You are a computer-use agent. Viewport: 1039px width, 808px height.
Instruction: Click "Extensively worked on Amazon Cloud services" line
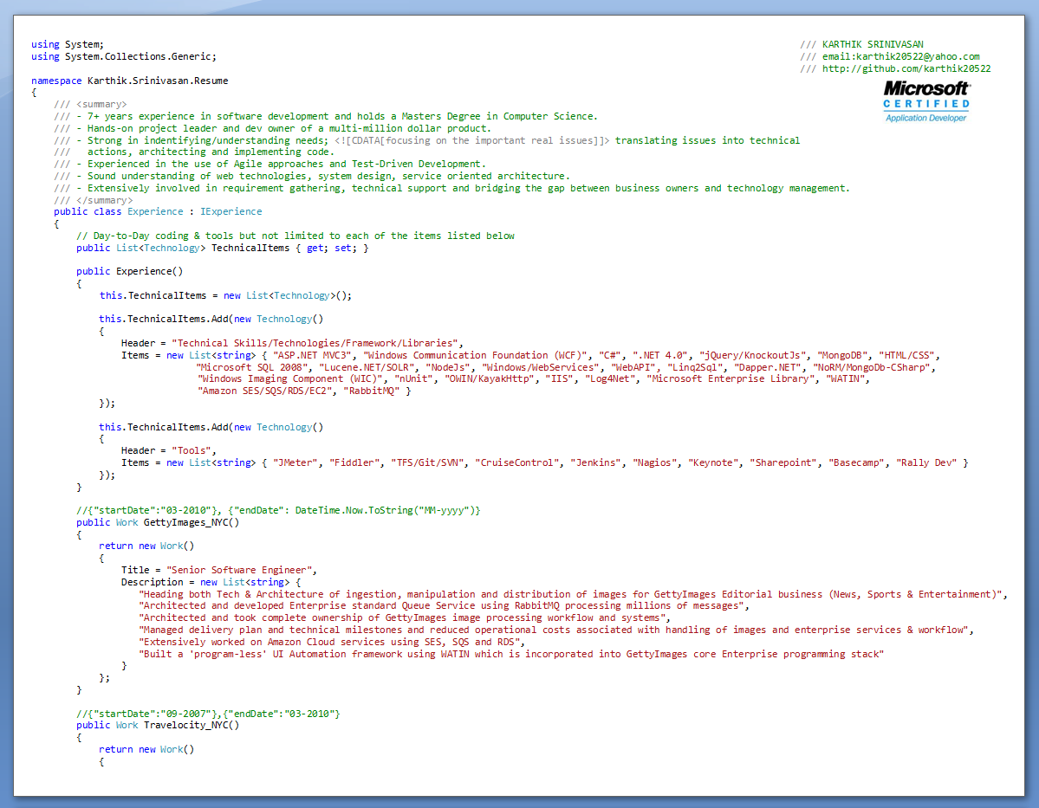331,642
